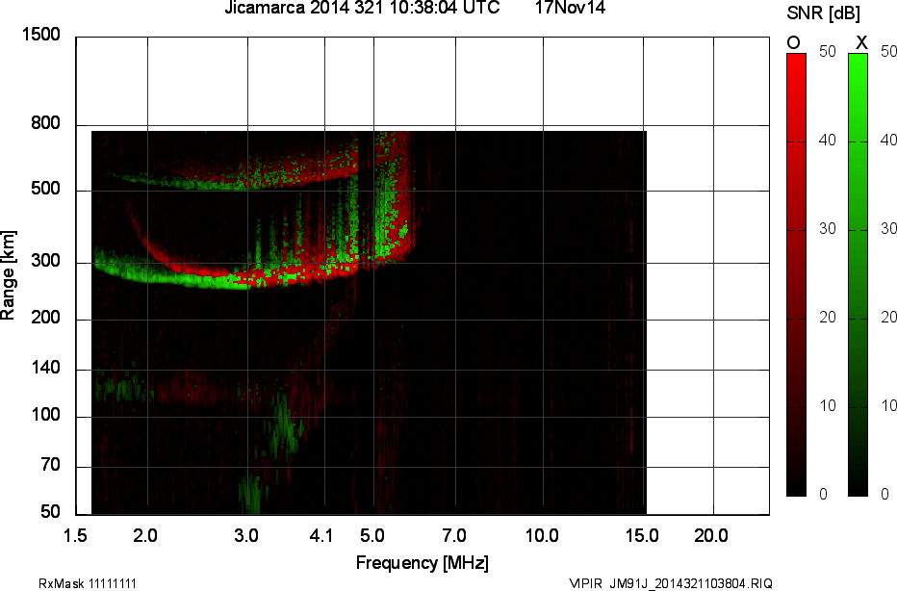Click the '4.1' frequency tick label
The height and width of the screenshot is (591, 897).
click(x=320, y=536)
